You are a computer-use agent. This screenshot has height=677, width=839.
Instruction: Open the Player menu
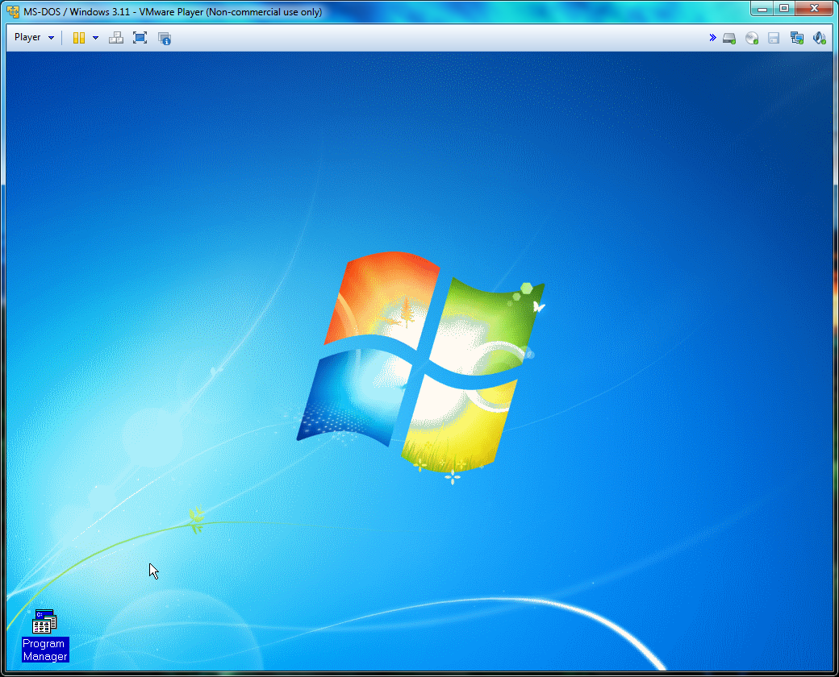(27, 38)
